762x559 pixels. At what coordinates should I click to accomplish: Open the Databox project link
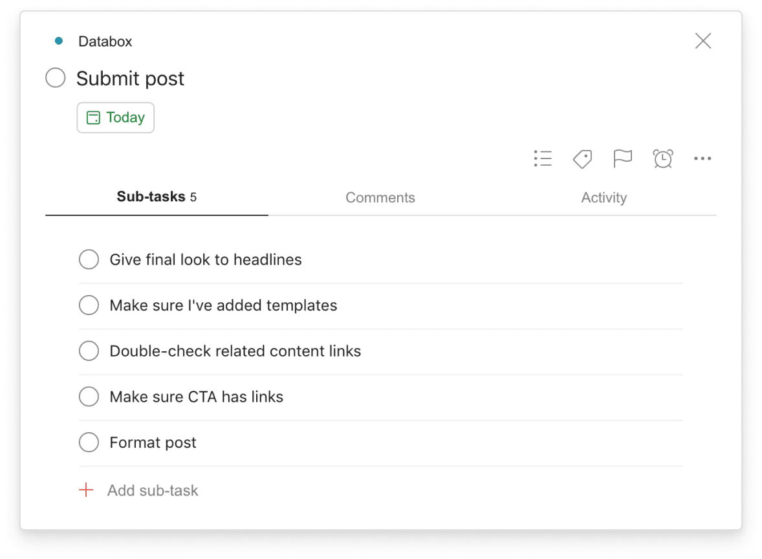pyautogui.click(x=105, y=41)
